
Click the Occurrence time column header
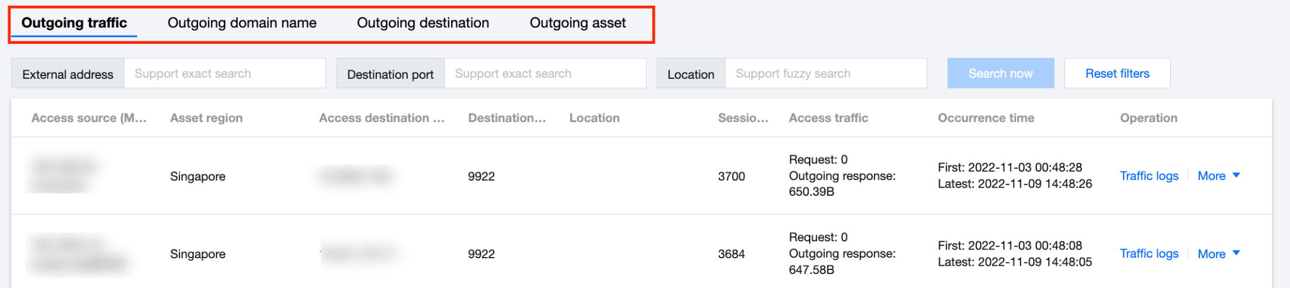(986, 118)
